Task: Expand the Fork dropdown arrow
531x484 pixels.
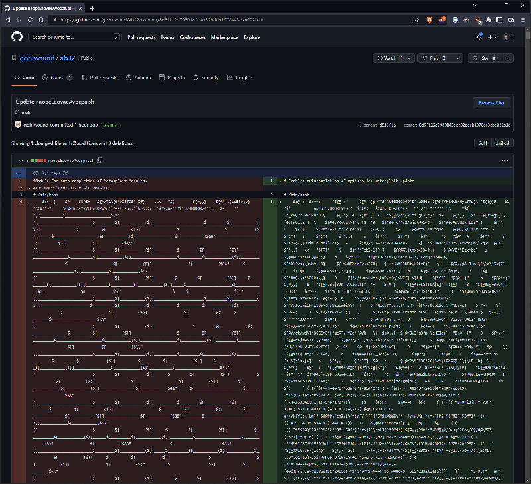Action: tap(458, 58)
